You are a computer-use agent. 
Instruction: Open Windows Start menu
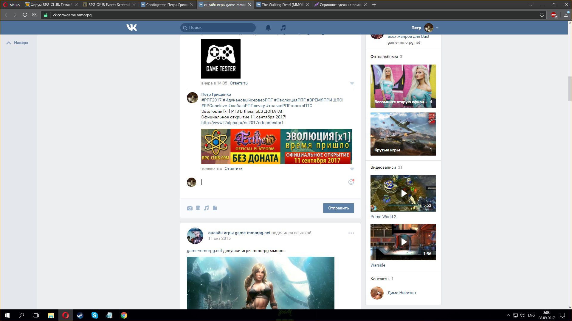point(7,315)
